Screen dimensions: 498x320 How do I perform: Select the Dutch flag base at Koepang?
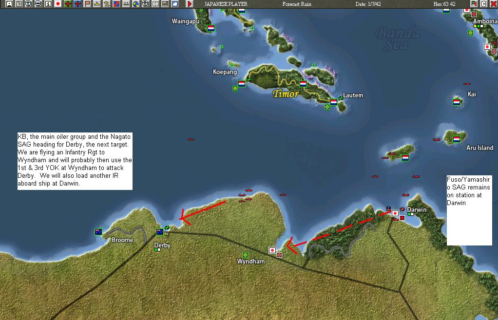(x=242, y=84)
